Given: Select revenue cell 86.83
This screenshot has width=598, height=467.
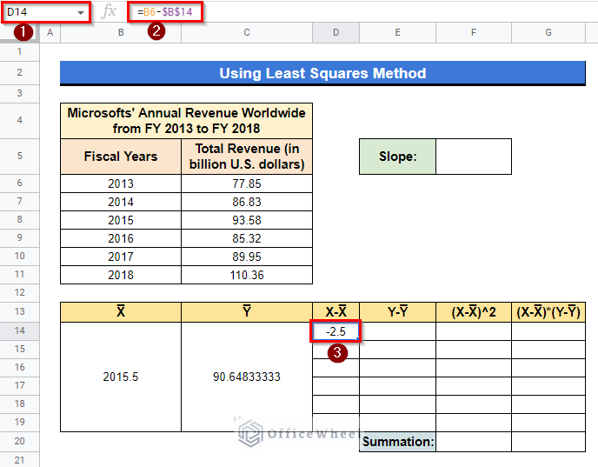Looking at the screenshot, I should [247, 202].
